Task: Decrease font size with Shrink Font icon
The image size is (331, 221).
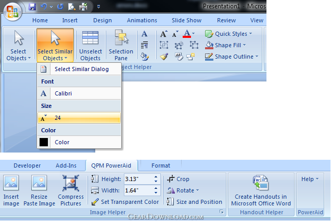Action: [175, 34]
